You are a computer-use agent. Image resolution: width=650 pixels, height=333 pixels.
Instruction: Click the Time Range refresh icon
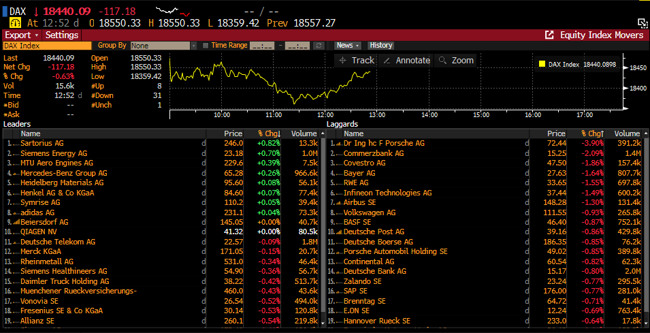coord(318,46)
